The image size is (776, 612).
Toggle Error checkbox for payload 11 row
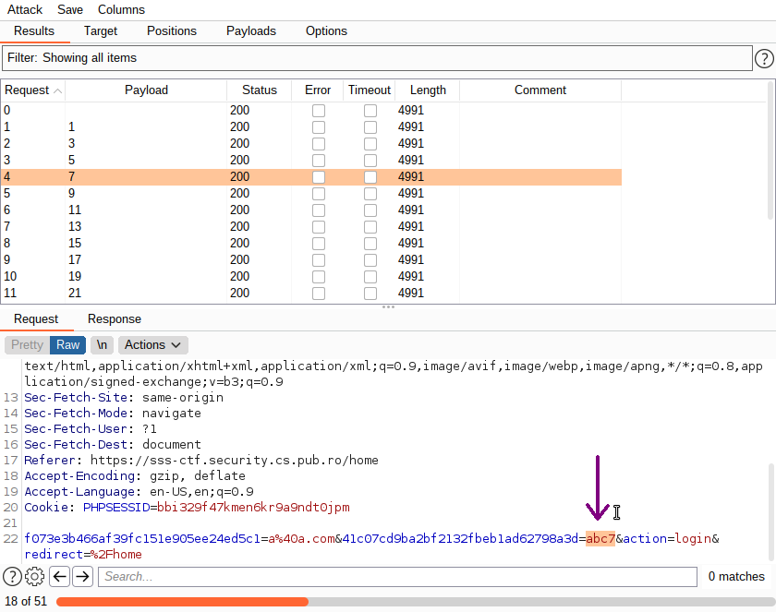[x=319, y=210]
